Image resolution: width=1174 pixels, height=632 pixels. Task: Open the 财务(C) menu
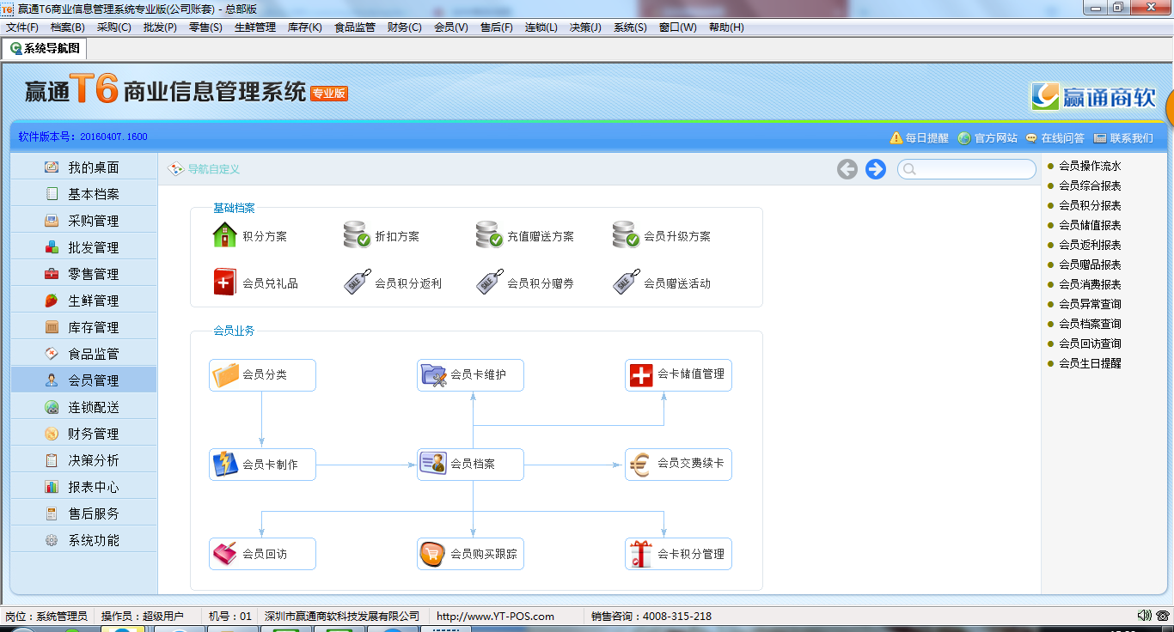click(405, 27)
